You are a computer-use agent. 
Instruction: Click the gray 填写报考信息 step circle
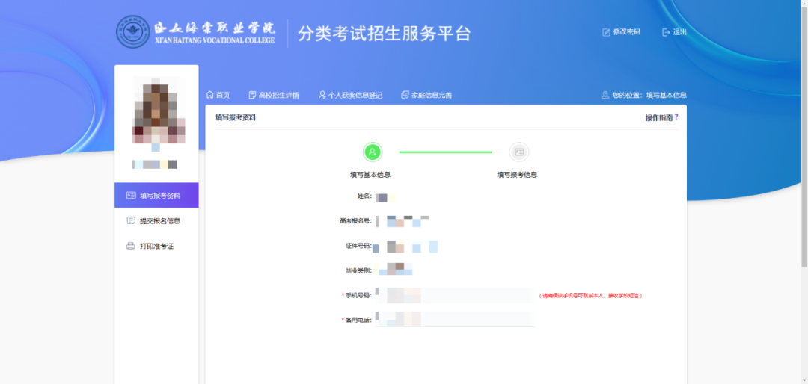pyautogui.click(x=519, y=152)
